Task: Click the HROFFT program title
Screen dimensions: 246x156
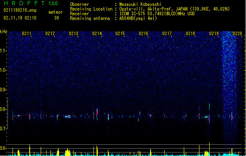Action: pyautogui.click(x=24, y=3)
